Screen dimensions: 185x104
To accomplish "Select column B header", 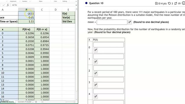I will click(26, 10).
